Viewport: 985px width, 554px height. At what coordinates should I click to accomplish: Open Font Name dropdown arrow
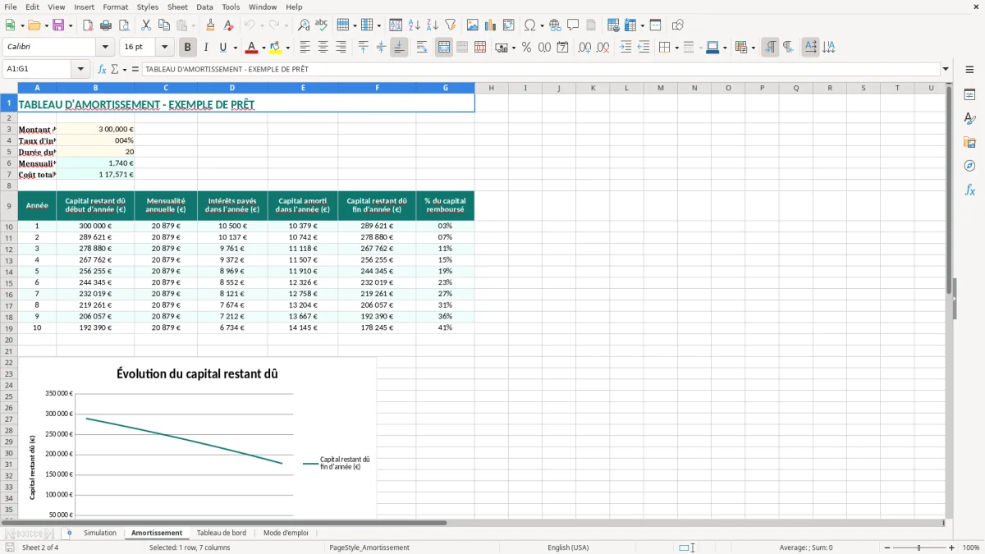coord(105,48)
